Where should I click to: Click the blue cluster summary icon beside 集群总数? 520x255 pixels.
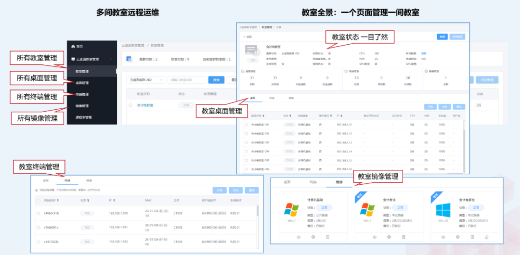point(130,59)
